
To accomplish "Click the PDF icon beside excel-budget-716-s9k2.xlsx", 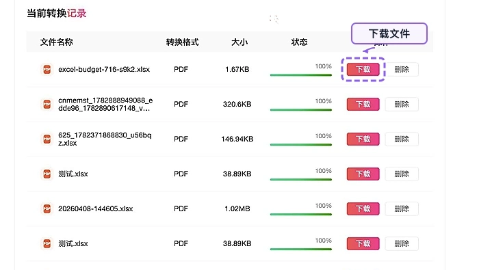I will [47, 69].
